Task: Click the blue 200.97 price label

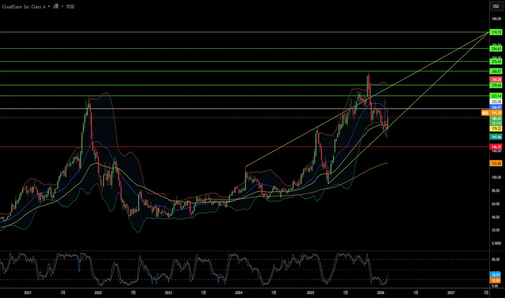Action: [496, 107]
